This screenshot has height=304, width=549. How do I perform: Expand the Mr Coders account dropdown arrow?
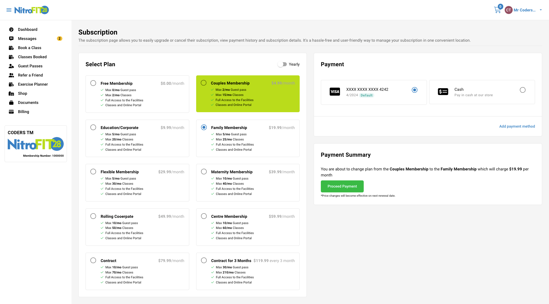(541, 10)
